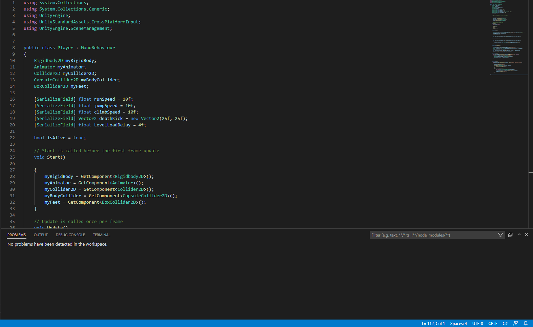Screen dimensions: 533x327
Task: Change end-of-line sequence CRLF
Action: coord(493,323)
